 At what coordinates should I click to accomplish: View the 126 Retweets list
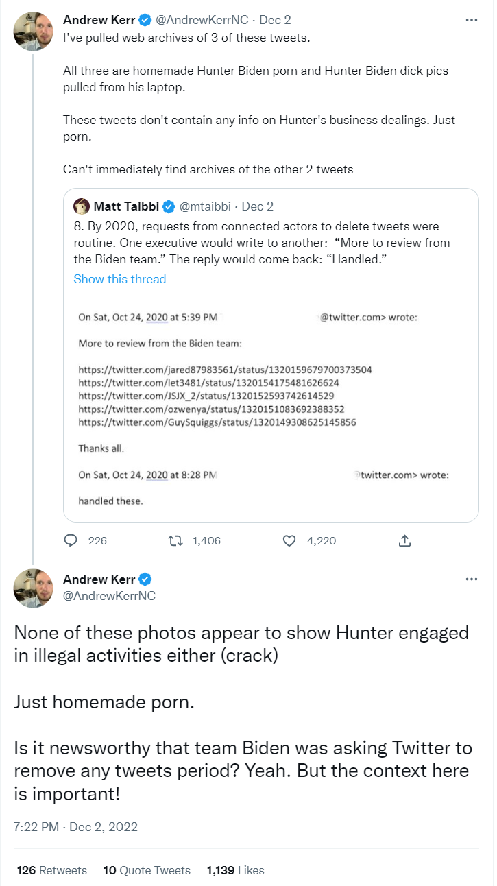pyautogui.click(x=53, y=870)
